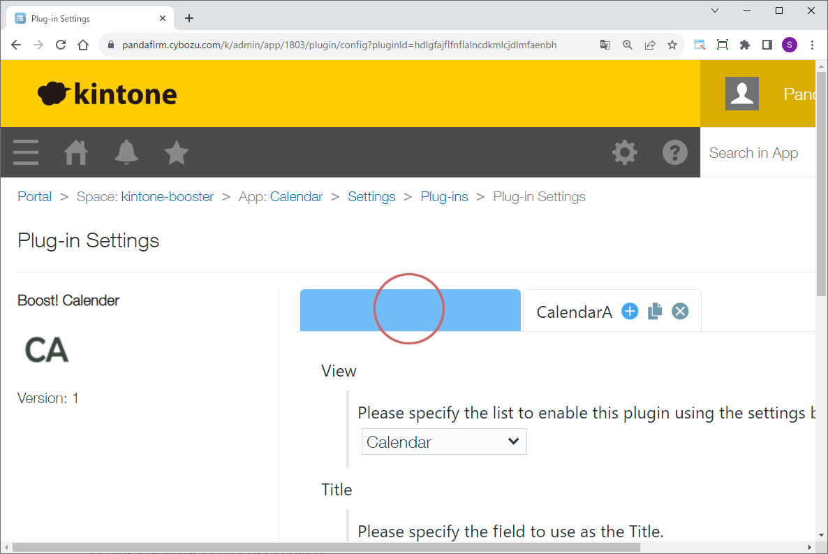Open help question mark icon
Screen dimensions: 828x554
pos(674,152)
